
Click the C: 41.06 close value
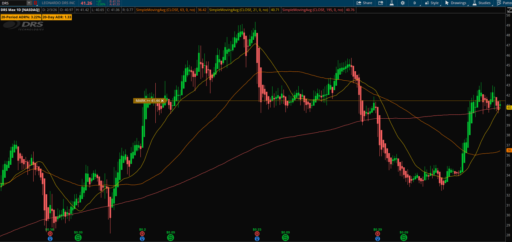114,9
